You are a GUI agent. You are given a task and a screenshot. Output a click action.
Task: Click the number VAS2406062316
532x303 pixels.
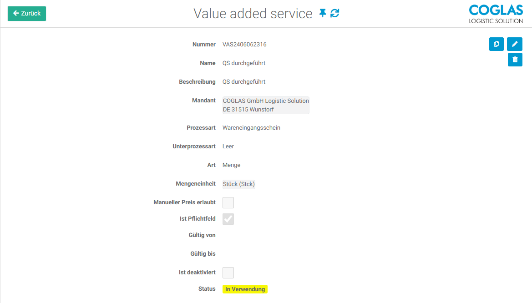244,45
